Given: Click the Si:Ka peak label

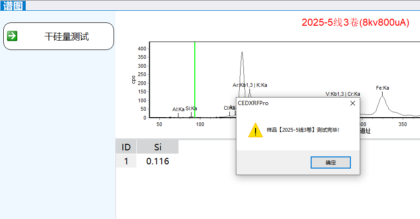Looking at the screenshot, I should pyautogui.click(x=191, y=108).
